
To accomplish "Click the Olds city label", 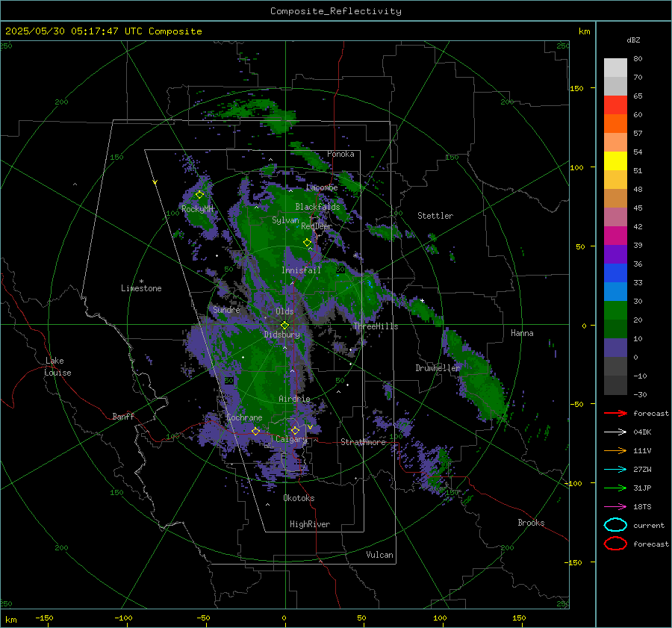I will pyautogui.click(x=284, y=311).
